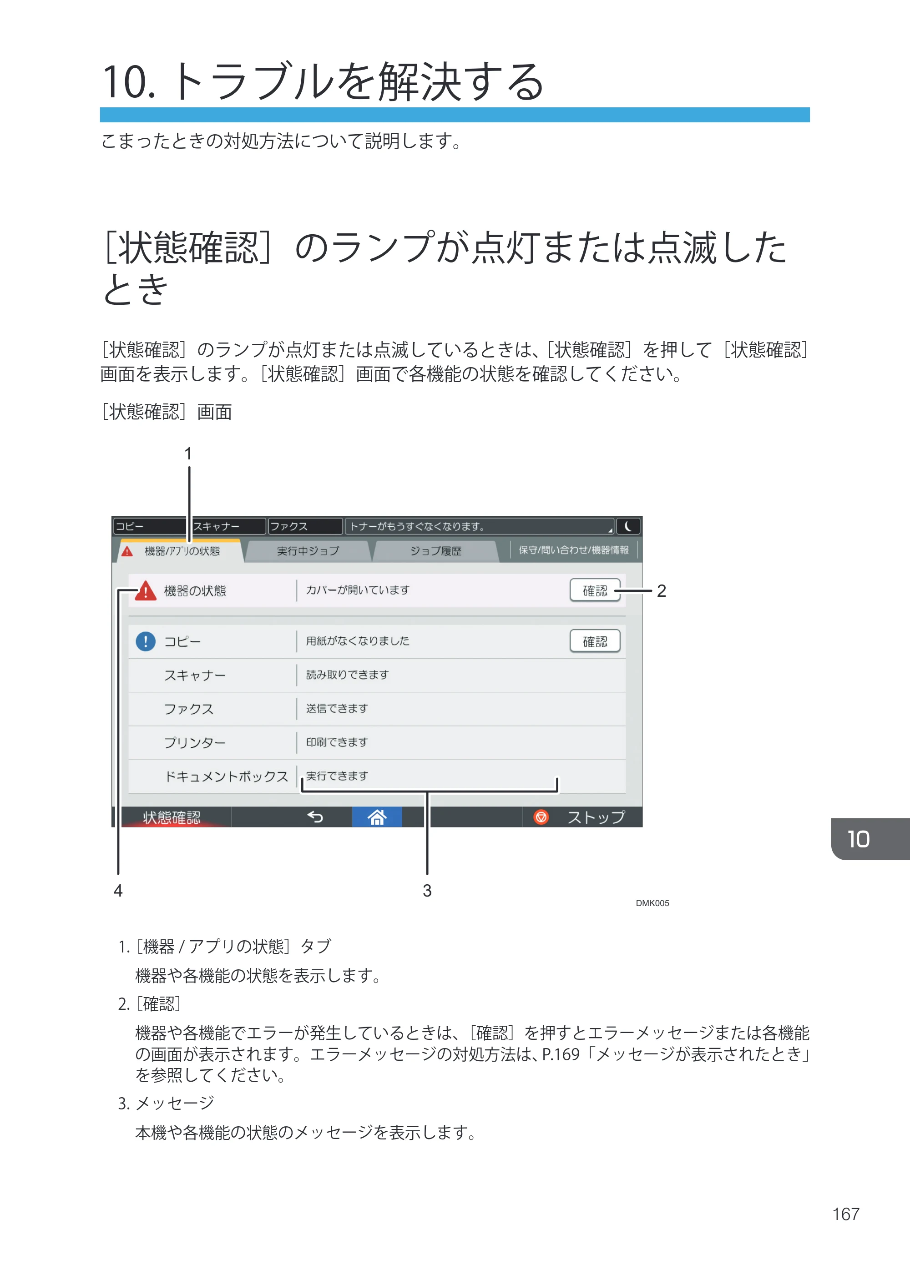Click the moon energy-saver icon
This screenshot has height=1285, width=910.
click(628, 526)
